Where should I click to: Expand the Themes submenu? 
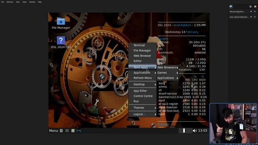142,108
